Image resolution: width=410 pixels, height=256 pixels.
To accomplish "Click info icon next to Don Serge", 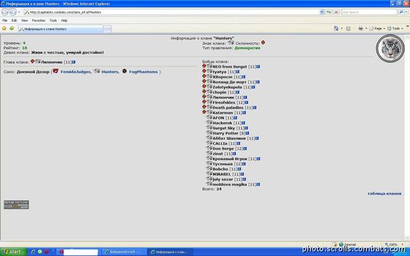I will (x=245, y=149).
